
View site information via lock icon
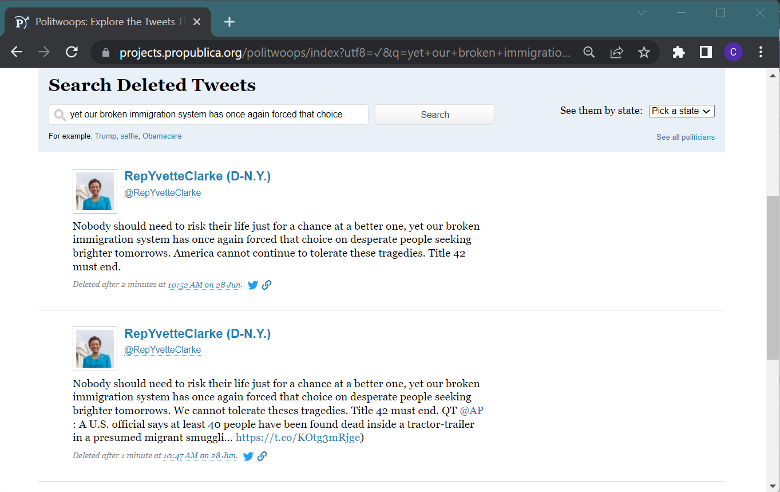105,53
